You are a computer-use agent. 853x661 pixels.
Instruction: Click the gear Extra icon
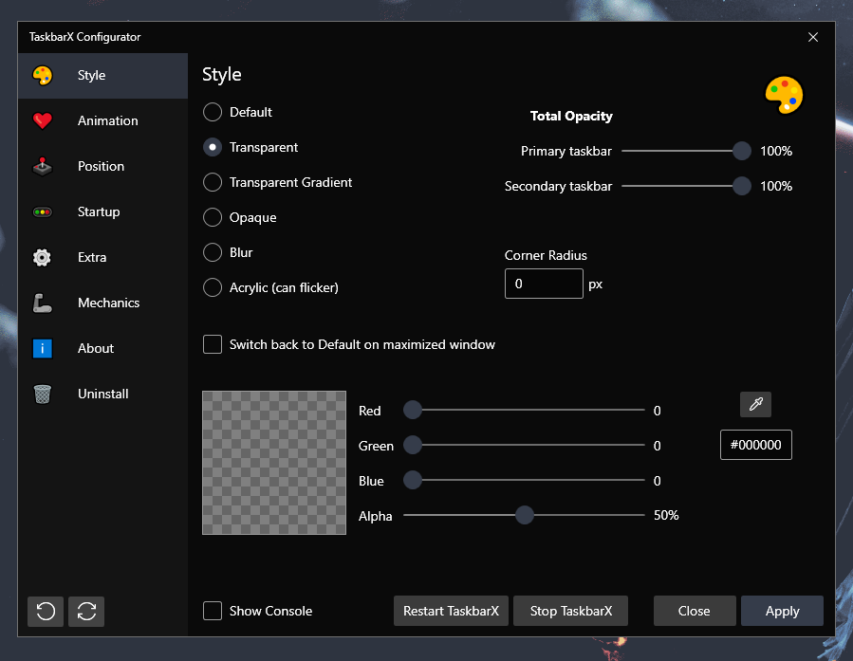click(x=43, y=257)
